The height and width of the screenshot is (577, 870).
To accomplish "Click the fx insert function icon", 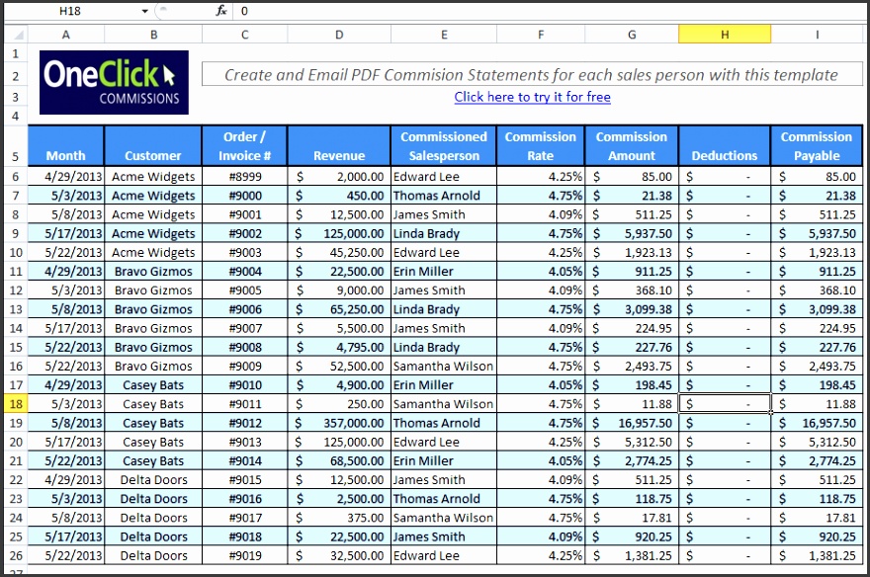I will [221, 11].
